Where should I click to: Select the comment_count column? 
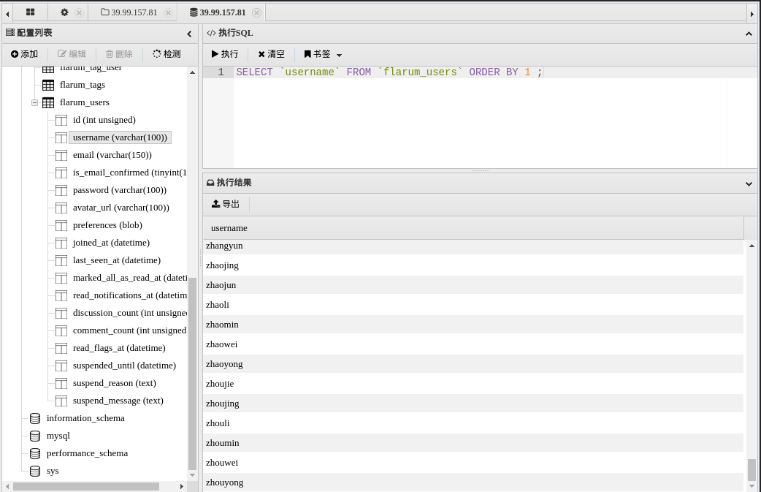coord(129,330)
